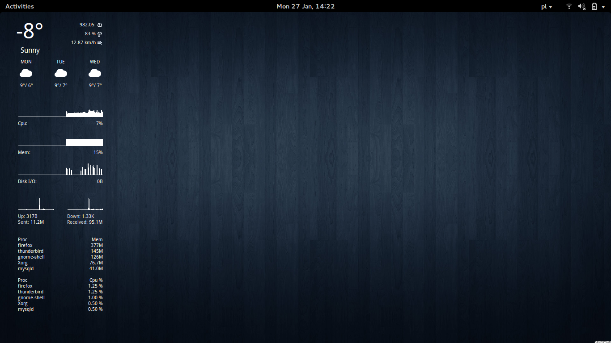Expand the language switcher chevron beside "pl"
Screen dimensions: 611x343
552,8
